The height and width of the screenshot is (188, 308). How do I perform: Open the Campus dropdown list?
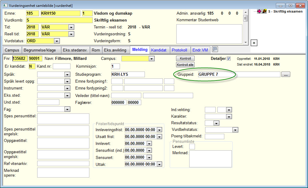[x=151, y=59]
